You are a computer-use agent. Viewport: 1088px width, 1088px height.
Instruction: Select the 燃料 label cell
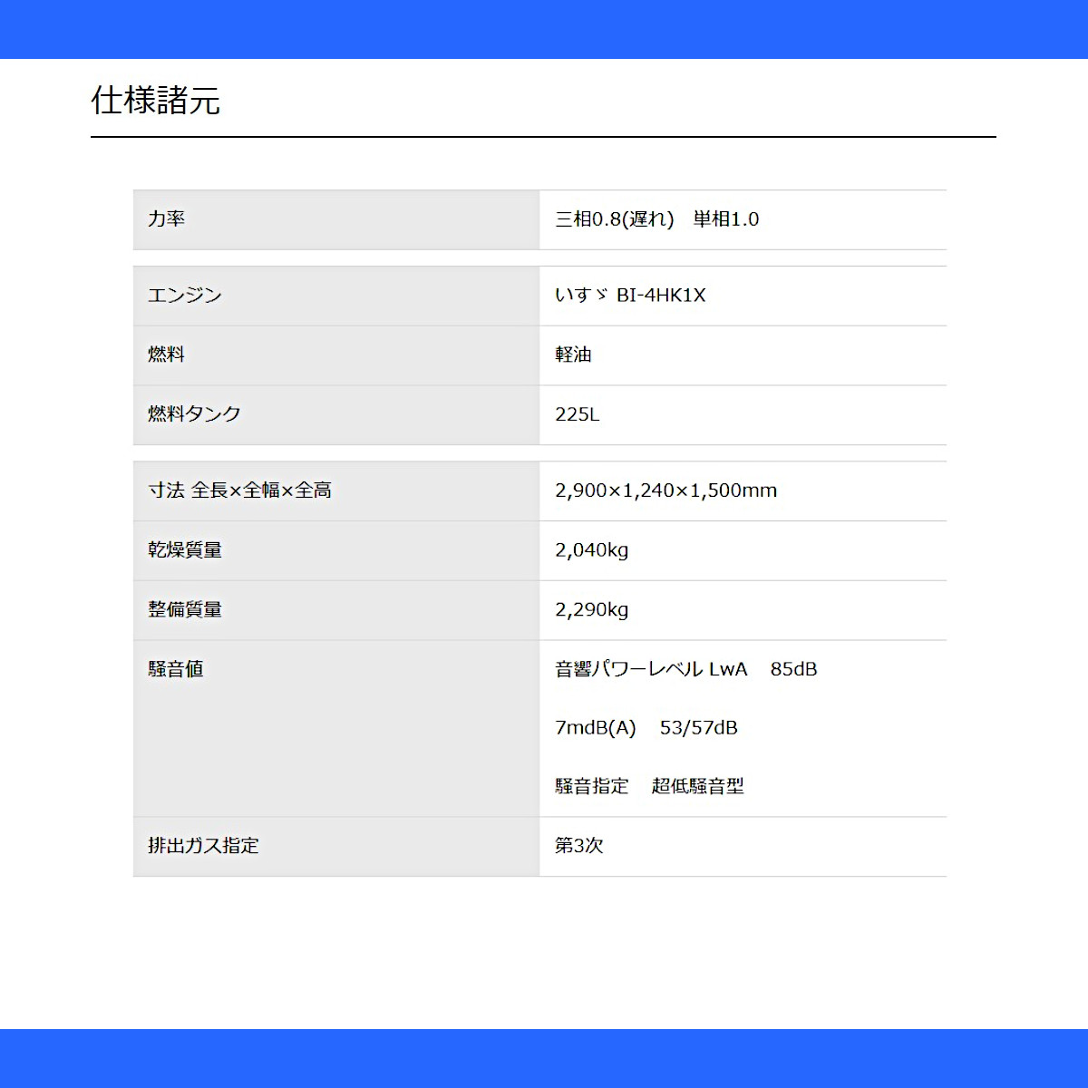pyautogui.click(x=336, y=355)
